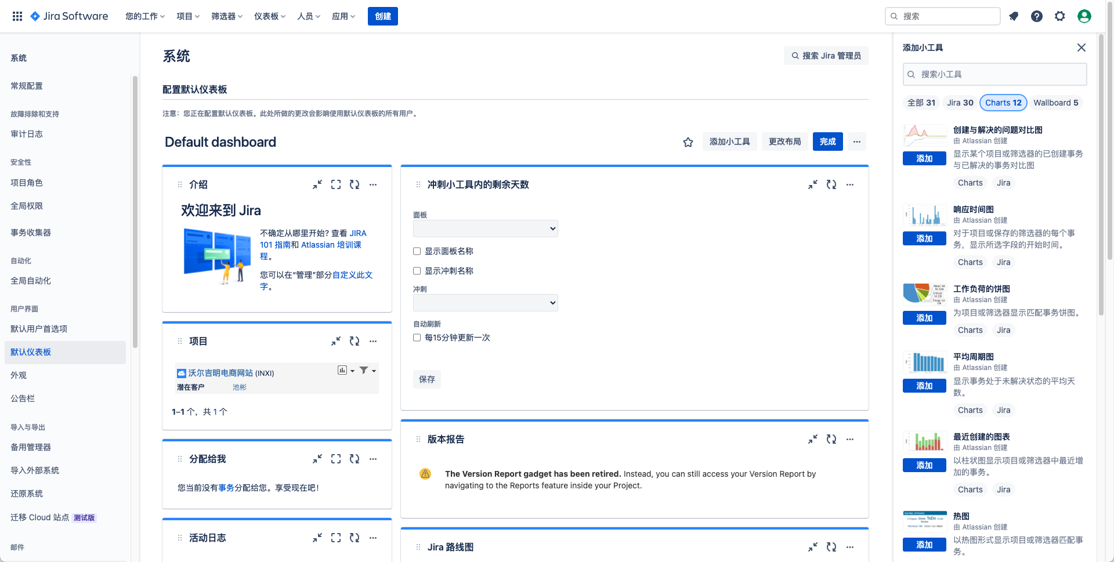The height and width of the screenshot is (562, 1114).
Task: Star the Default dashboard as favorite
Action: point(688,142)
